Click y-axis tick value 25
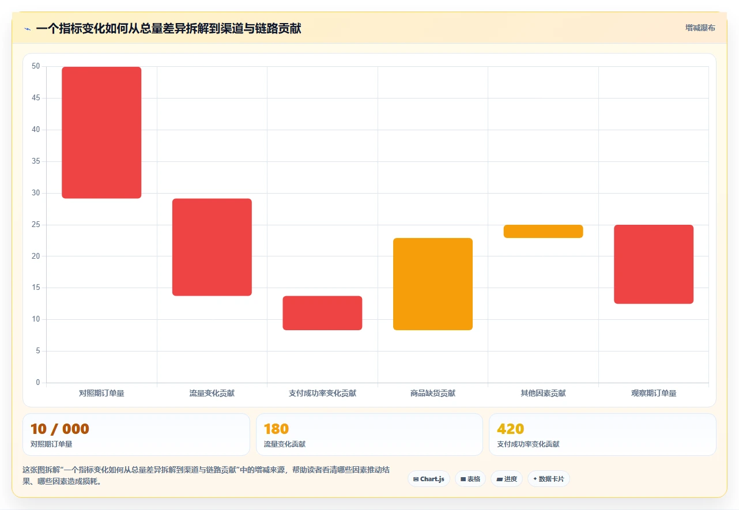Viewport: 739px width, 510px height. coord(36,224)
